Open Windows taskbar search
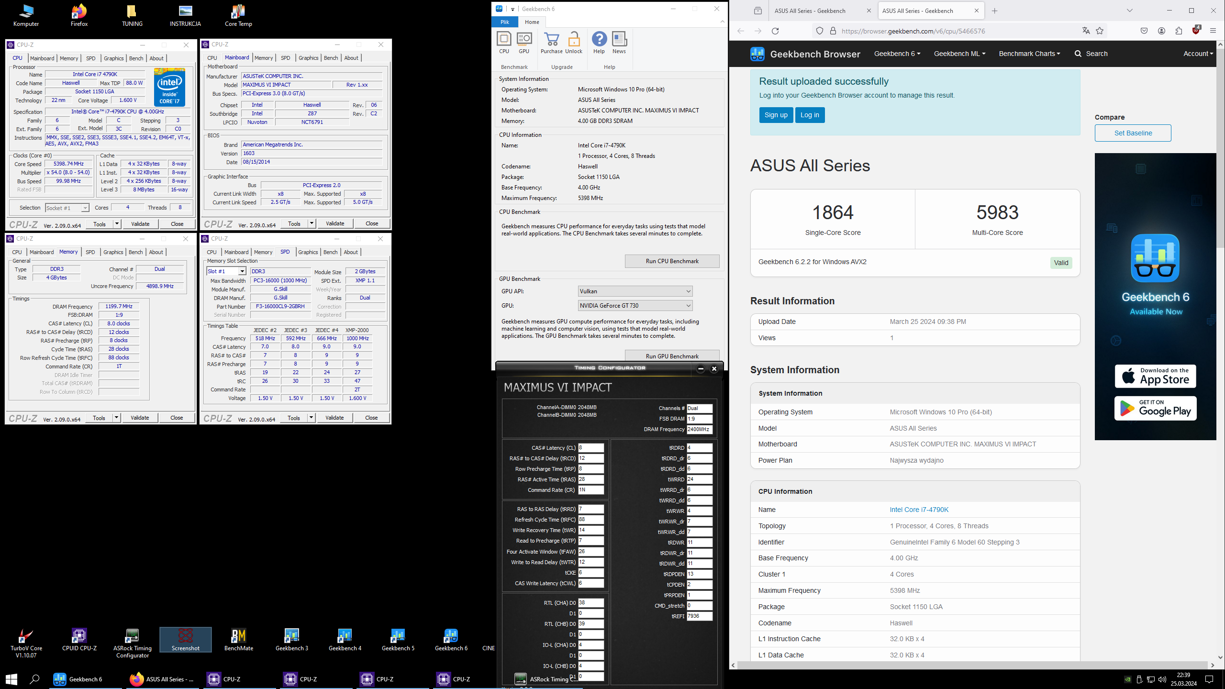Image resolution: width=1225 pixels, height=689 pixels. tap(34, 679)
